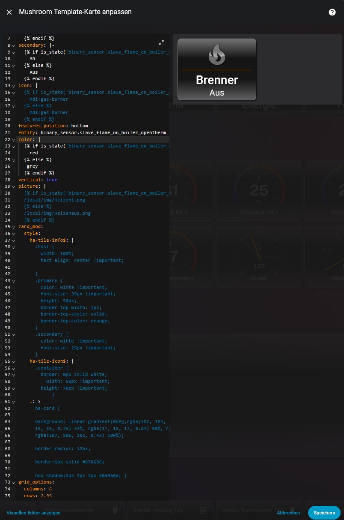Click the Aus state text in preview

[216, 93]
